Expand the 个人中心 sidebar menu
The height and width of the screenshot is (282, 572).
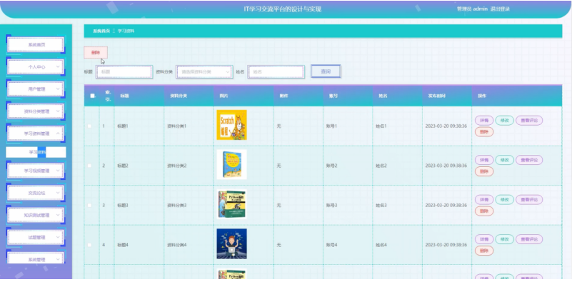pos(36,67)
